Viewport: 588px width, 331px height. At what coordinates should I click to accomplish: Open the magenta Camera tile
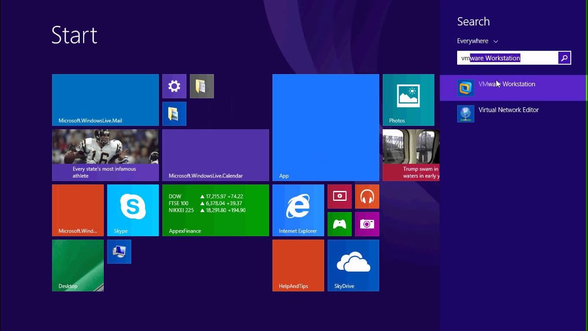click(367, 224)
